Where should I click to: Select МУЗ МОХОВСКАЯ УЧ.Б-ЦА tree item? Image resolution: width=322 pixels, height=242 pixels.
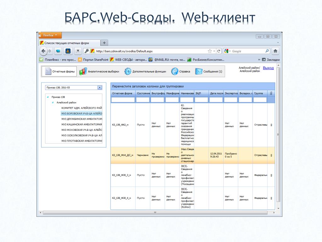click(x=81, y=130)
